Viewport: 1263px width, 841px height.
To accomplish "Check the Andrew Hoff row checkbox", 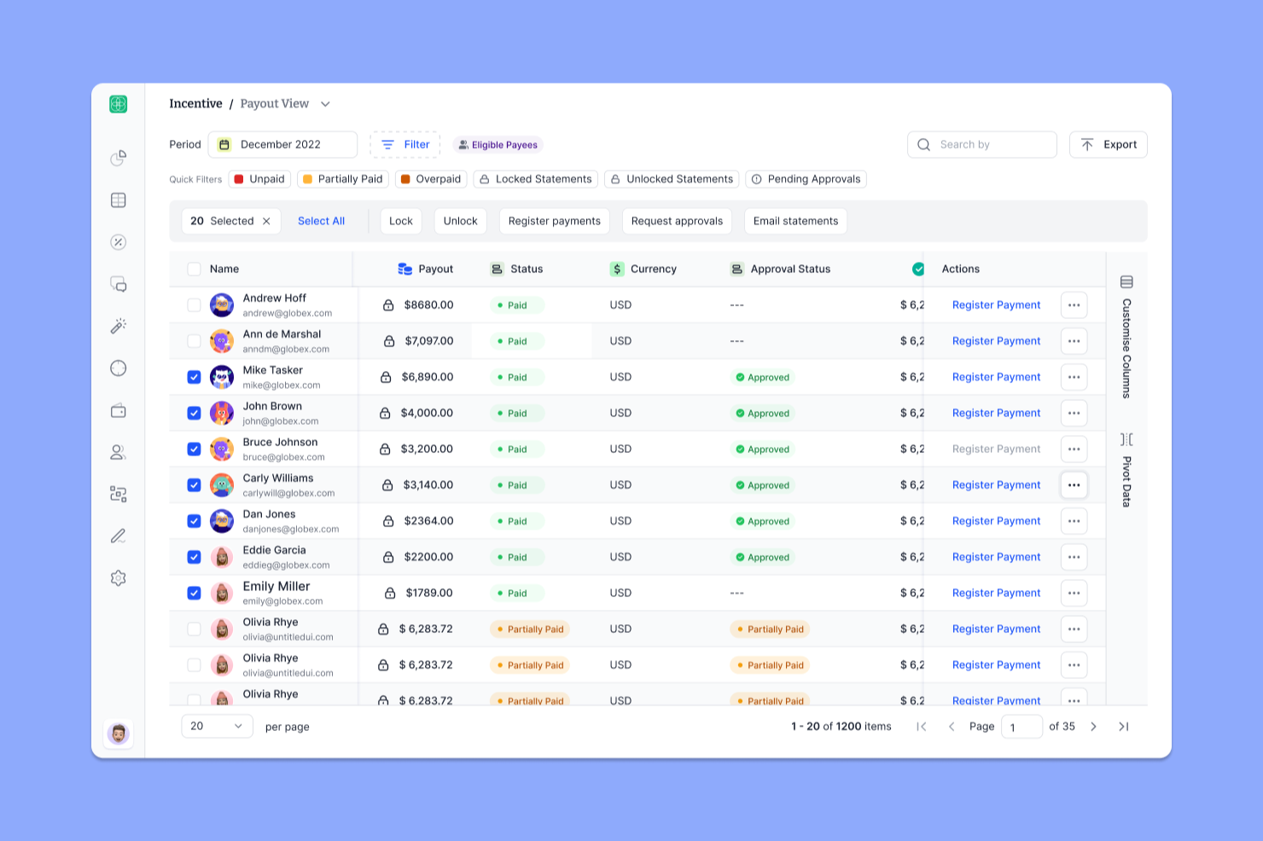I will 194,305.
